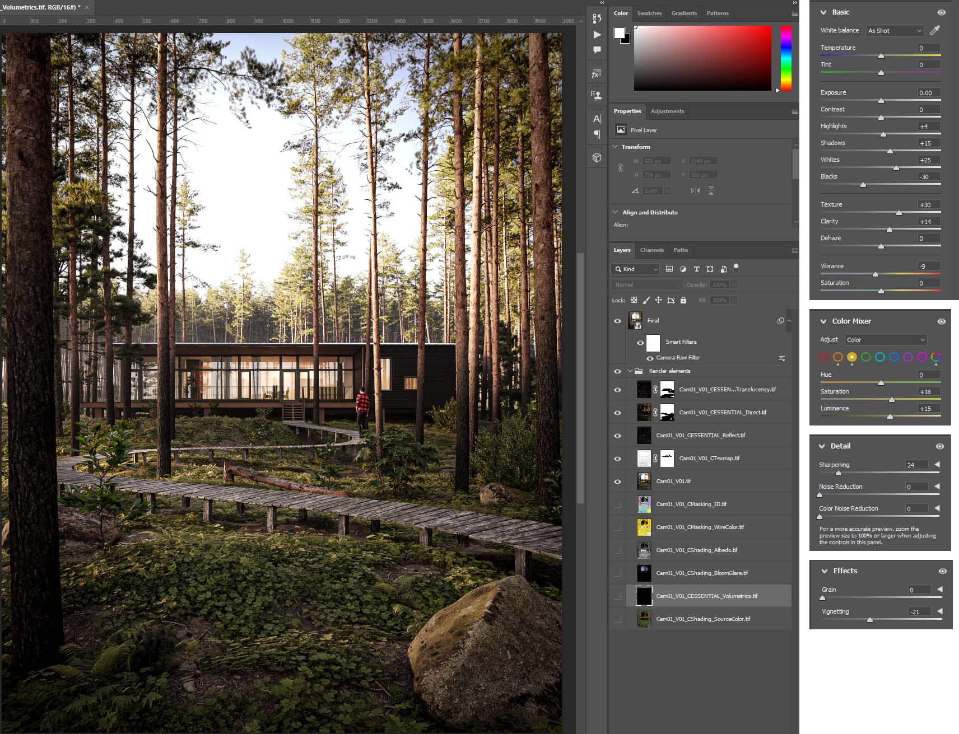
Task: Select the Cam01_V01_CShading_Albedo.tif layer name
Action: click(x=697, y=550)
